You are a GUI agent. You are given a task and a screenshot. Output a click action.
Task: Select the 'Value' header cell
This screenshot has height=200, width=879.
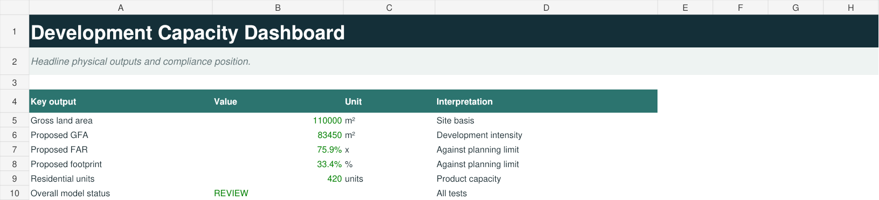[x=278, y=101]
